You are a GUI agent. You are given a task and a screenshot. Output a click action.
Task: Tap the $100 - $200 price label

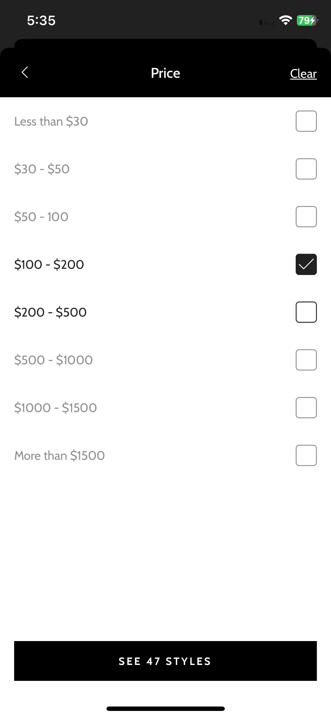click(x=49, y=265)
